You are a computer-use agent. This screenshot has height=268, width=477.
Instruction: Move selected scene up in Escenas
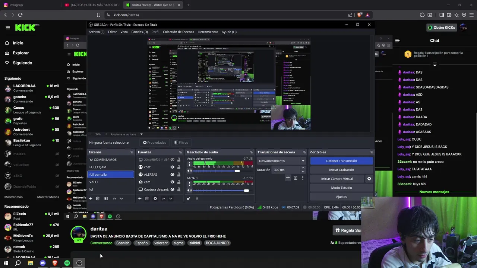click(x=114, y=199)
